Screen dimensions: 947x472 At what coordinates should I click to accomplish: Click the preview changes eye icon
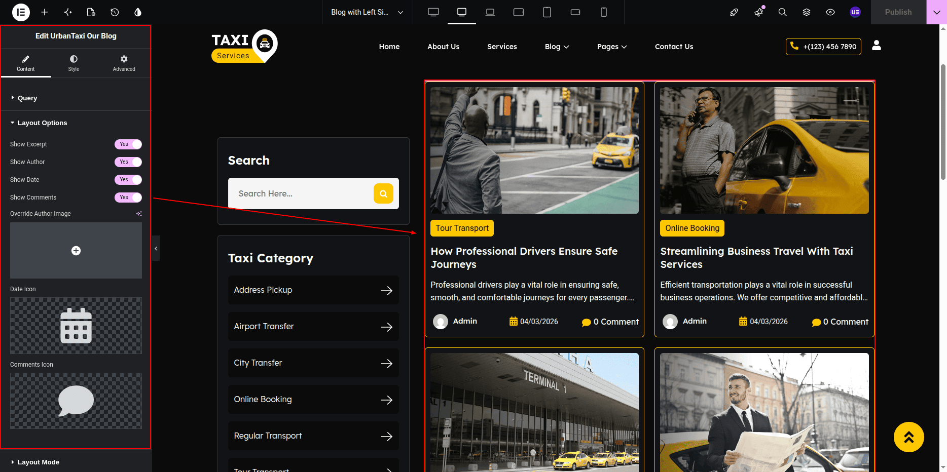830,12
